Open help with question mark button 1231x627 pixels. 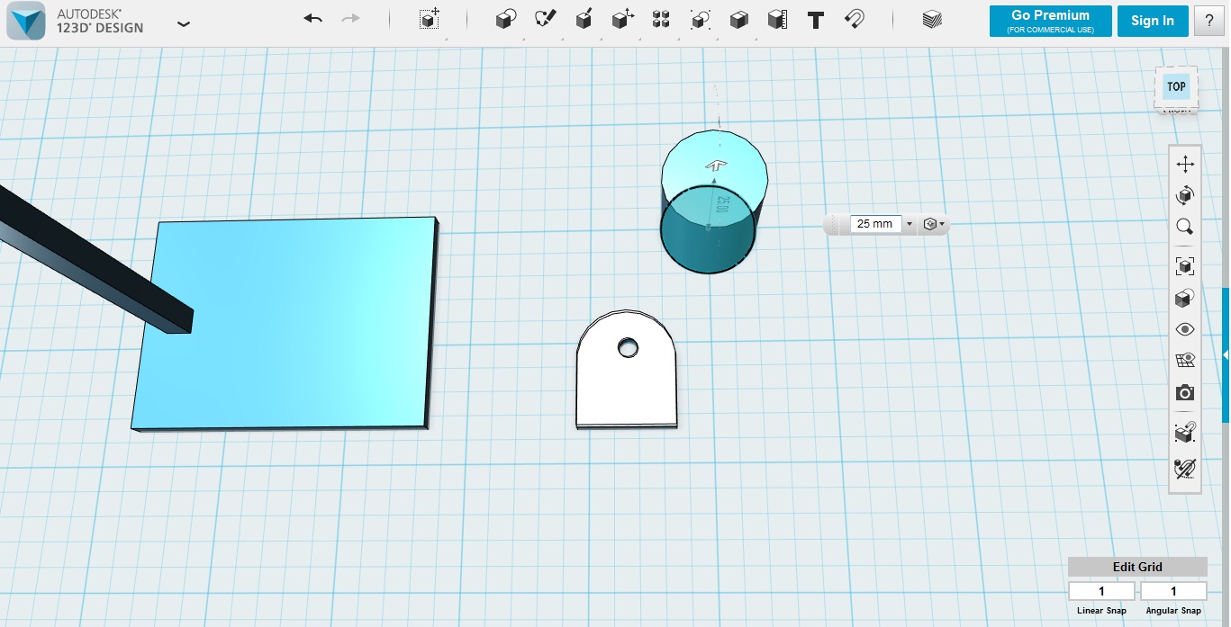point(1208,22)
